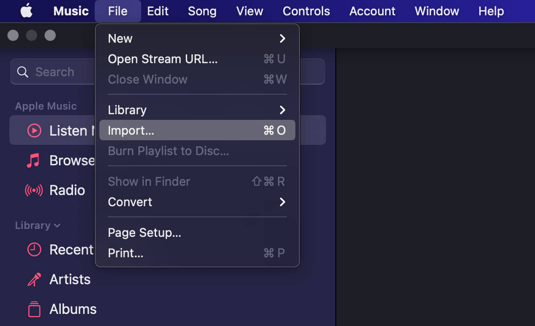Viewport: 535px width, 326px height.
Task: Open the Account menu
Action: 372,11
